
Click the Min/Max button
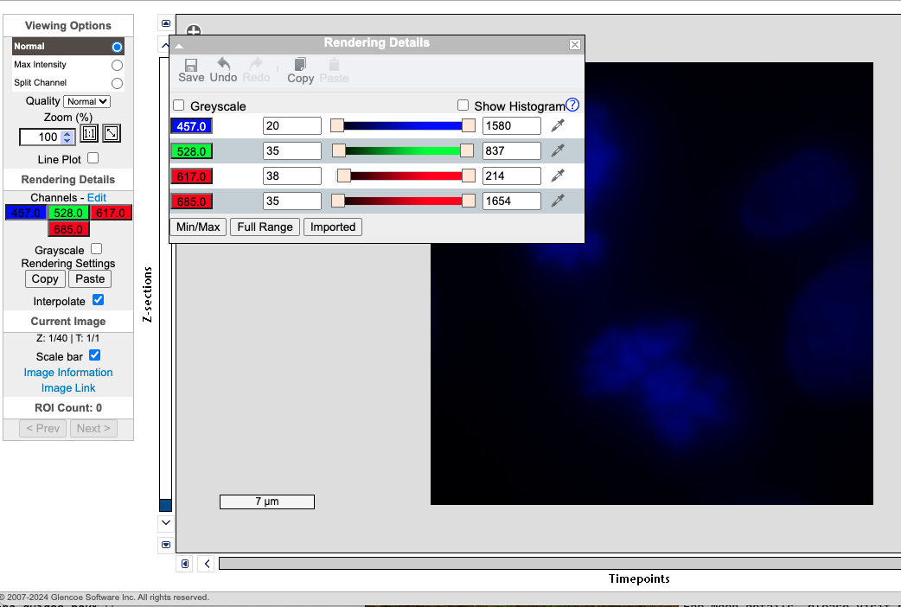tap(198, 227)
